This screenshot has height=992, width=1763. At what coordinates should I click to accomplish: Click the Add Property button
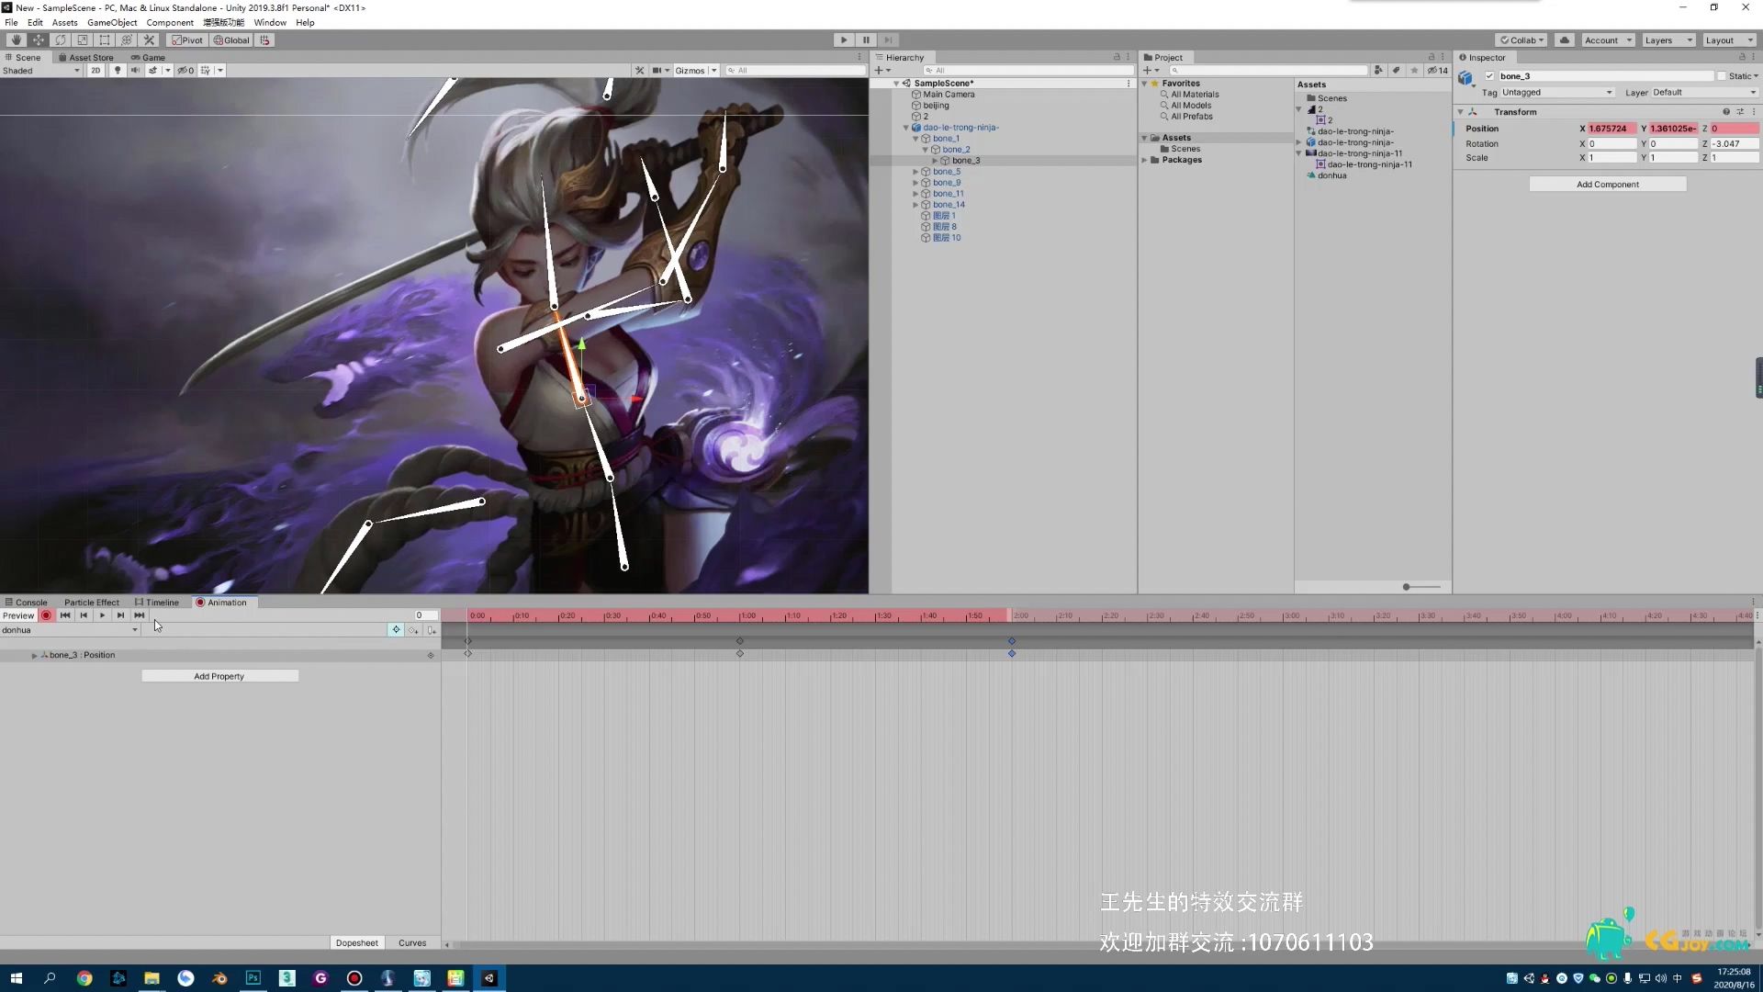point(219,676)
